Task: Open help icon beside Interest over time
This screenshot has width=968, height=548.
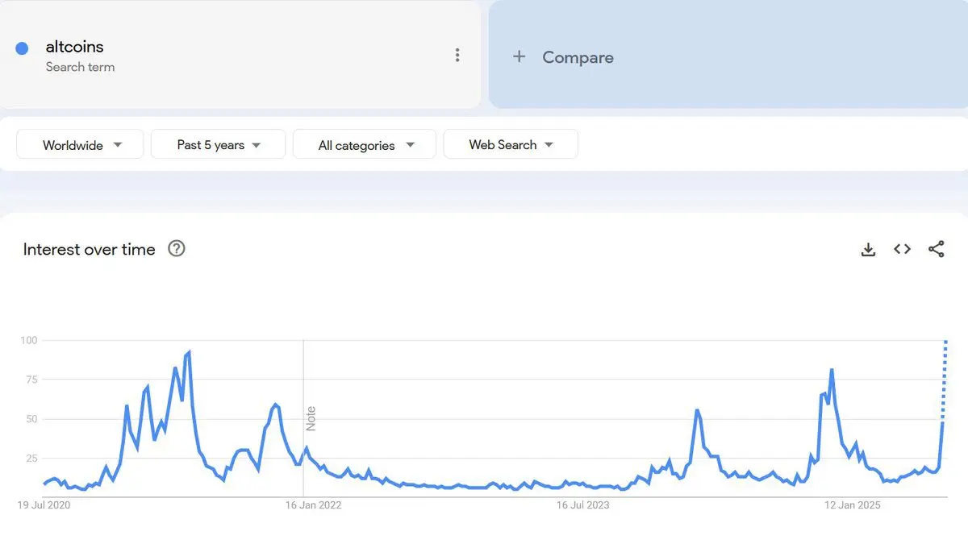Action: (x=176, y=248)
